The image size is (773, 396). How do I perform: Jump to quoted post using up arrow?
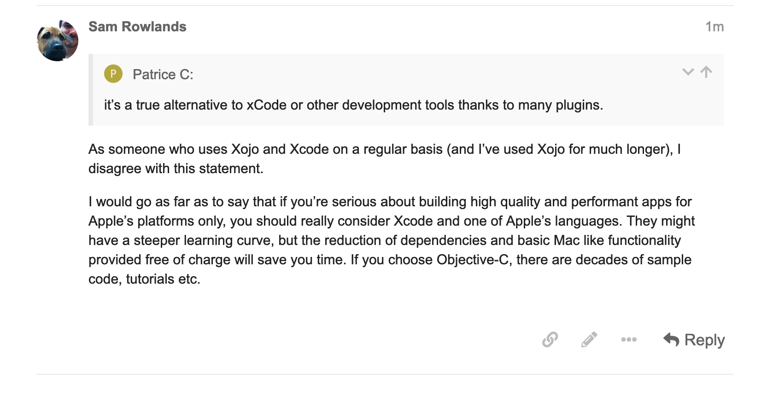[706, 72]
